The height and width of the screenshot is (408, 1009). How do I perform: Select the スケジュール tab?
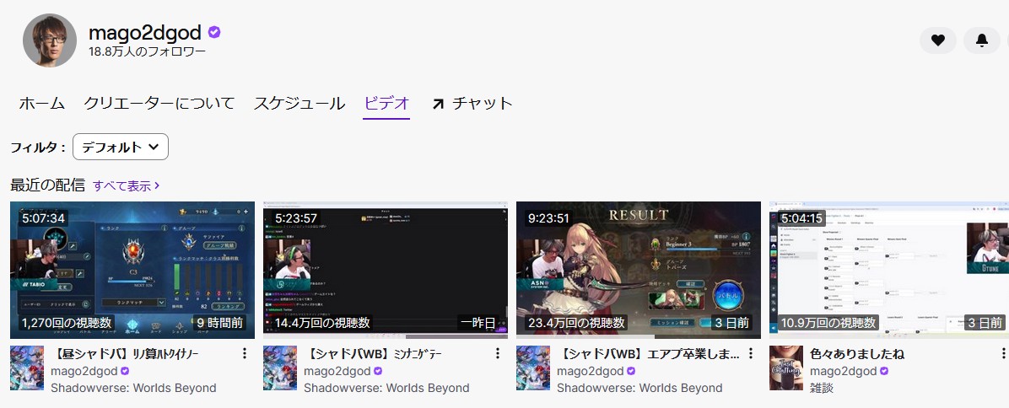299,104
